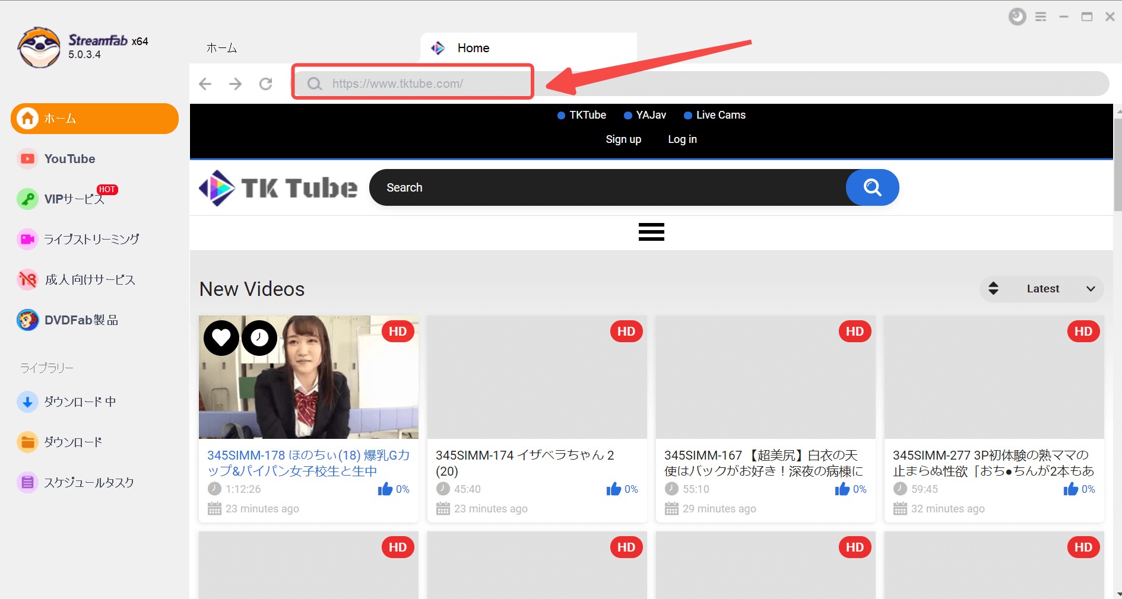This screenshot has width=1122, height=599.
Task: Click the 1:12:26 duration text
Action: [243, 489]
